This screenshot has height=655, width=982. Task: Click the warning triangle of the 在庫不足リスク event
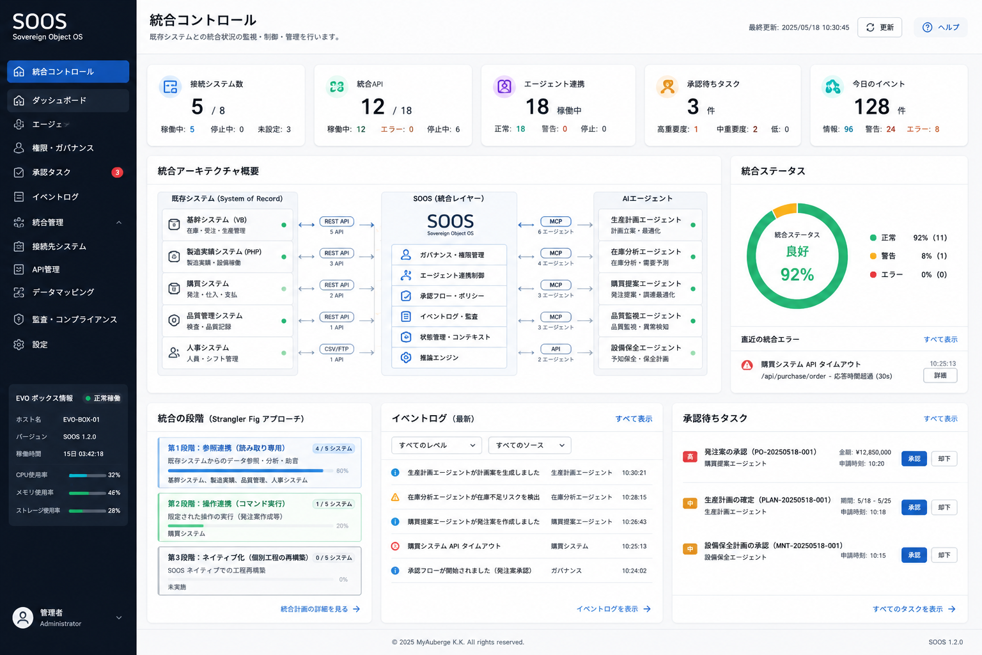coord(395,497)
